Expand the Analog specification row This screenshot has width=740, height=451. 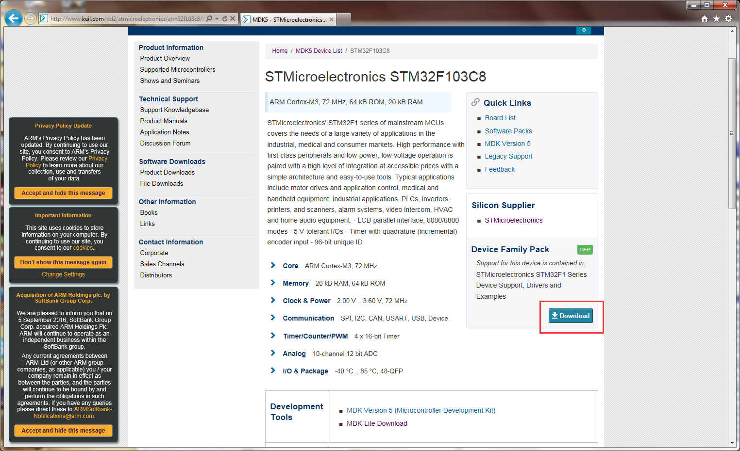(273, 353)
